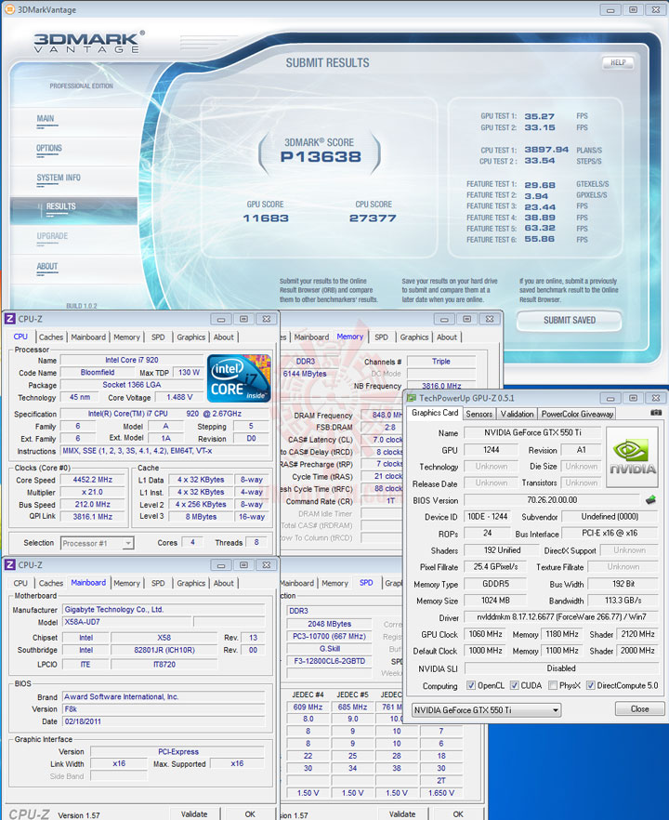Click the BIOS Version field 70.26.20.00.00
Screen dimensions: 669x820
pos(552,500)
